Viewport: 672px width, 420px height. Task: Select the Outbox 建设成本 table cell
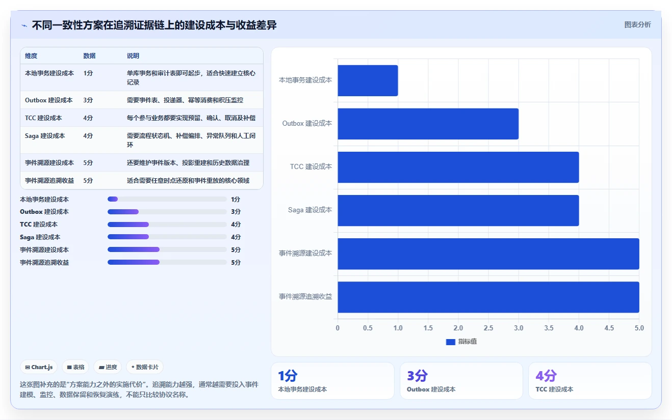point(49,100)
